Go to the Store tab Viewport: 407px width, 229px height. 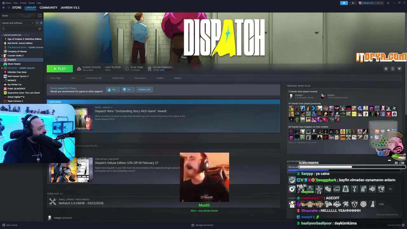(x=17, y=7)
